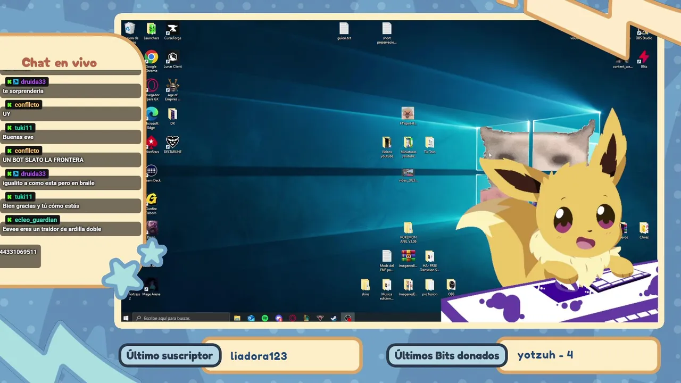Open Spotify from the taskbar

click(265, 318)
